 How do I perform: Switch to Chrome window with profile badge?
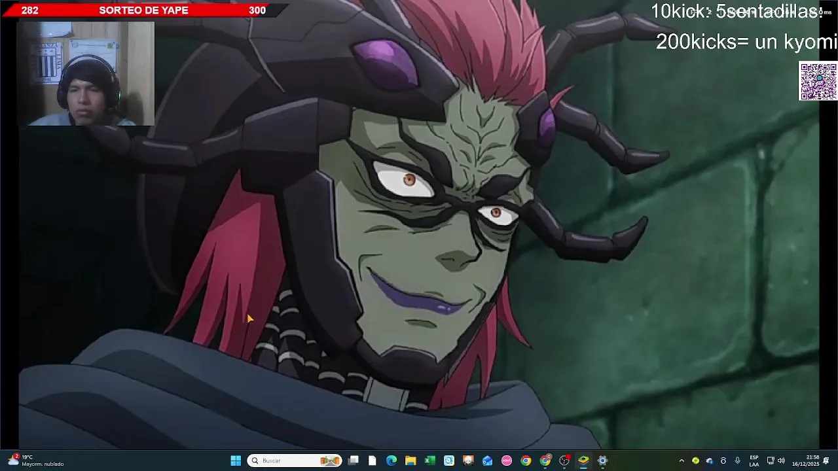click(545, 461)
